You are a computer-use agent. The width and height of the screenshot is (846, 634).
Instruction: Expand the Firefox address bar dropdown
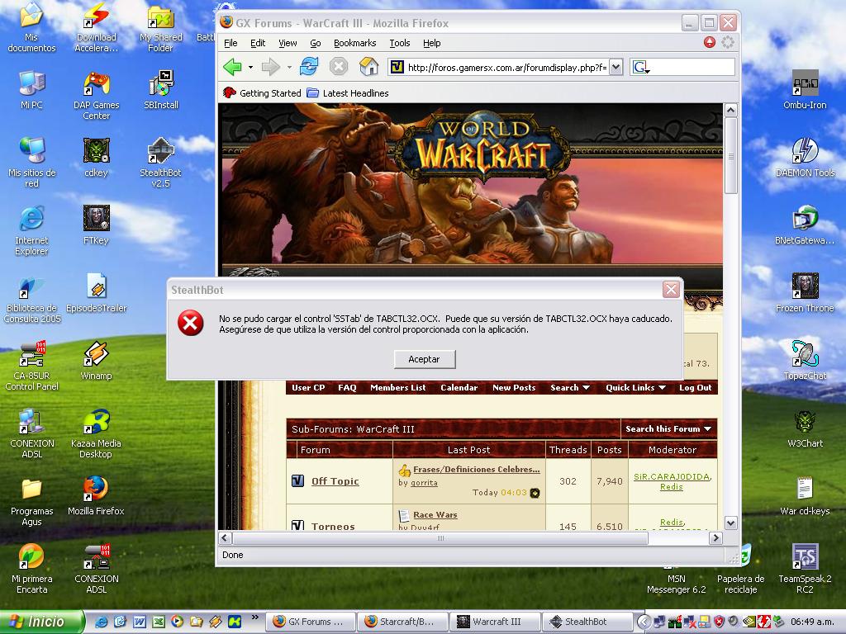[616, 67]
